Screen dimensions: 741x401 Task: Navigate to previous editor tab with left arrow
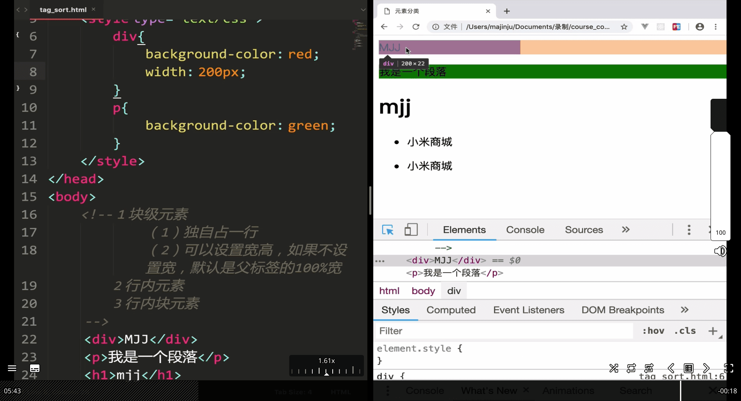[x=18, y=10]
